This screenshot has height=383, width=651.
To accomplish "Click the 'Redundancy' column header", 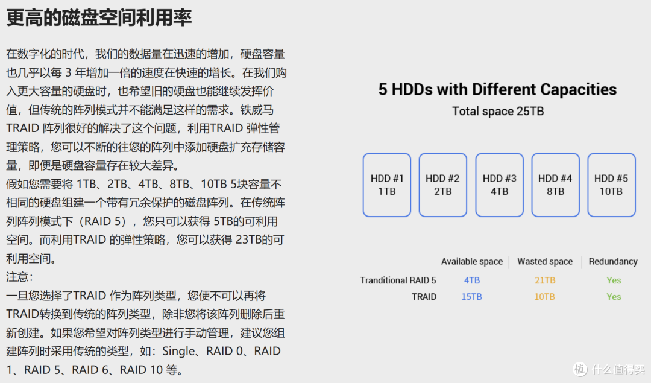I will pos(613,261).
